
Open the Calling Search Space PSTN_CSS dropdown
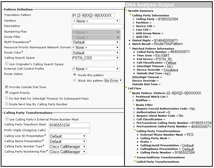point(96,58)
